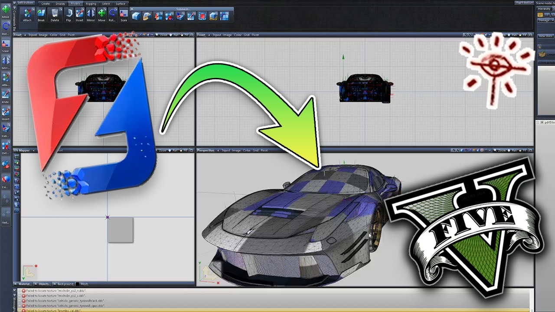The height and width of the screenshot is (312, 555).
Task: Choose Rotate in the left sidebar
Action: coord(6,29)
